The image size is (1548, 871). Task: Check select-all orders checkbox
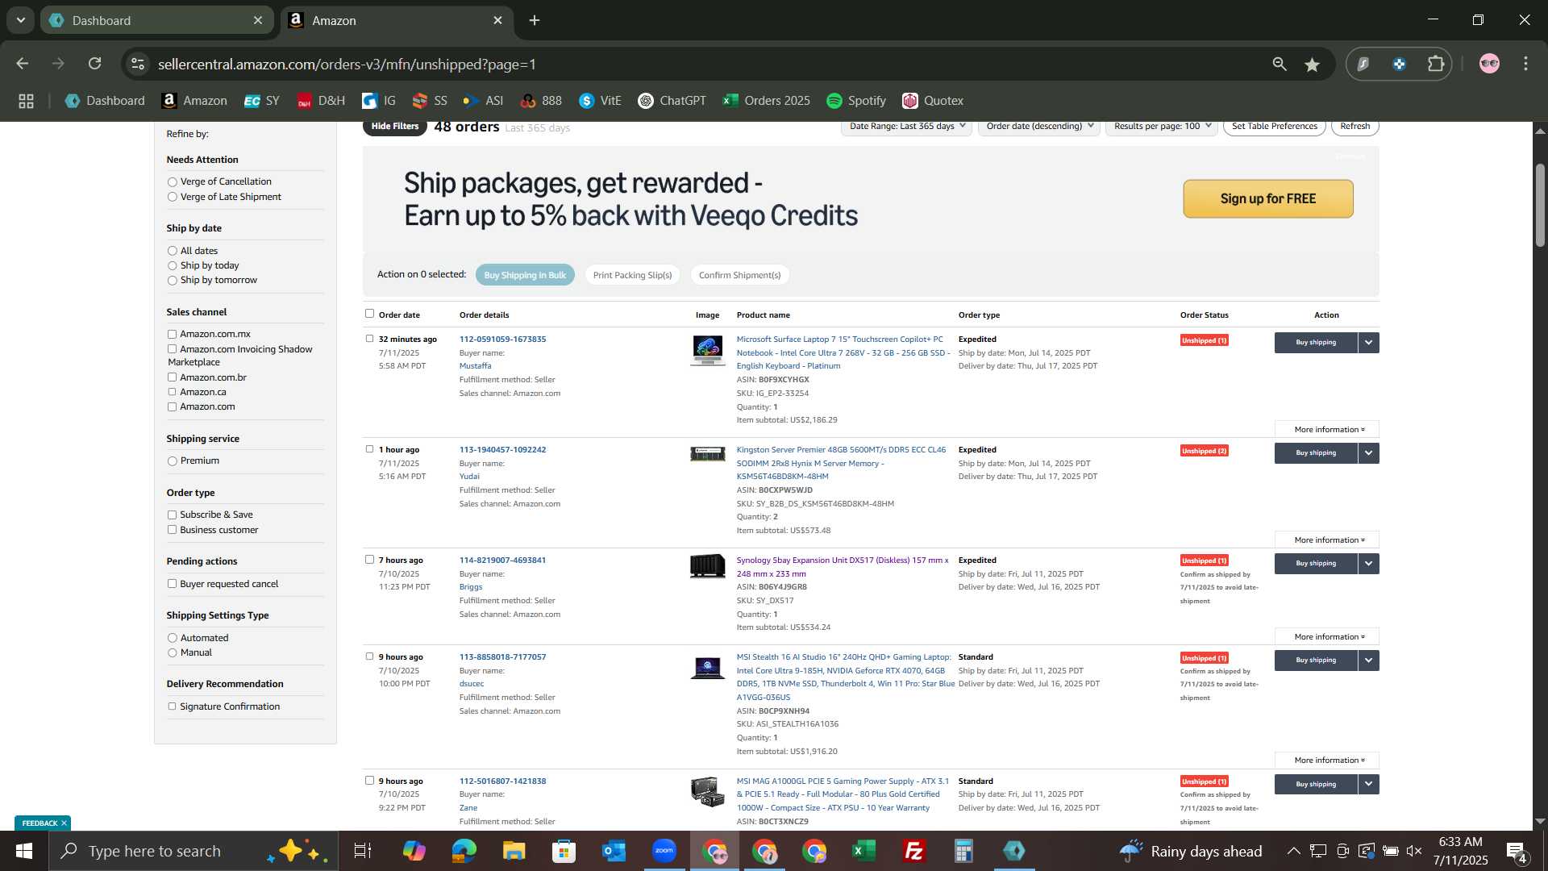[369, 314]
